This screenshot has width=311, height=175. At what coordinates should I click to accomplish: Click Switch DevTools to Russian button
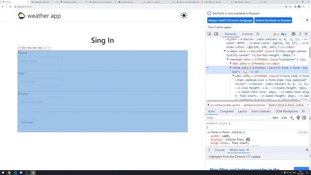273,20
